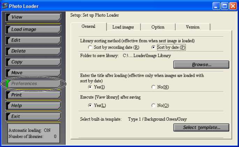
Task: Select Sort by recording date option
Action: click(90, 47)
